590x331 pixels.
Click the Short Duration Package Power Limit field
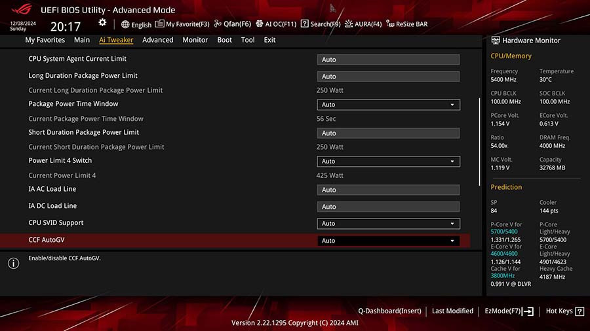click(388, 133)
